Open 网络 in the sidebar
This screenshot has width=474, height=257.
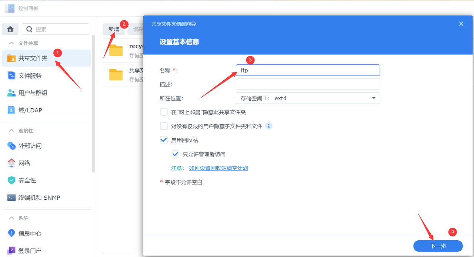pyautogui.click(x=24, y=163)
